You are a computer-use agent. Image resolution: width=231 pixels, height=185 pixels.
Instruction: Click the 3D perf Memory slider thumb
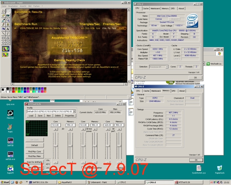pyautogui.click(x=119, y=146)
